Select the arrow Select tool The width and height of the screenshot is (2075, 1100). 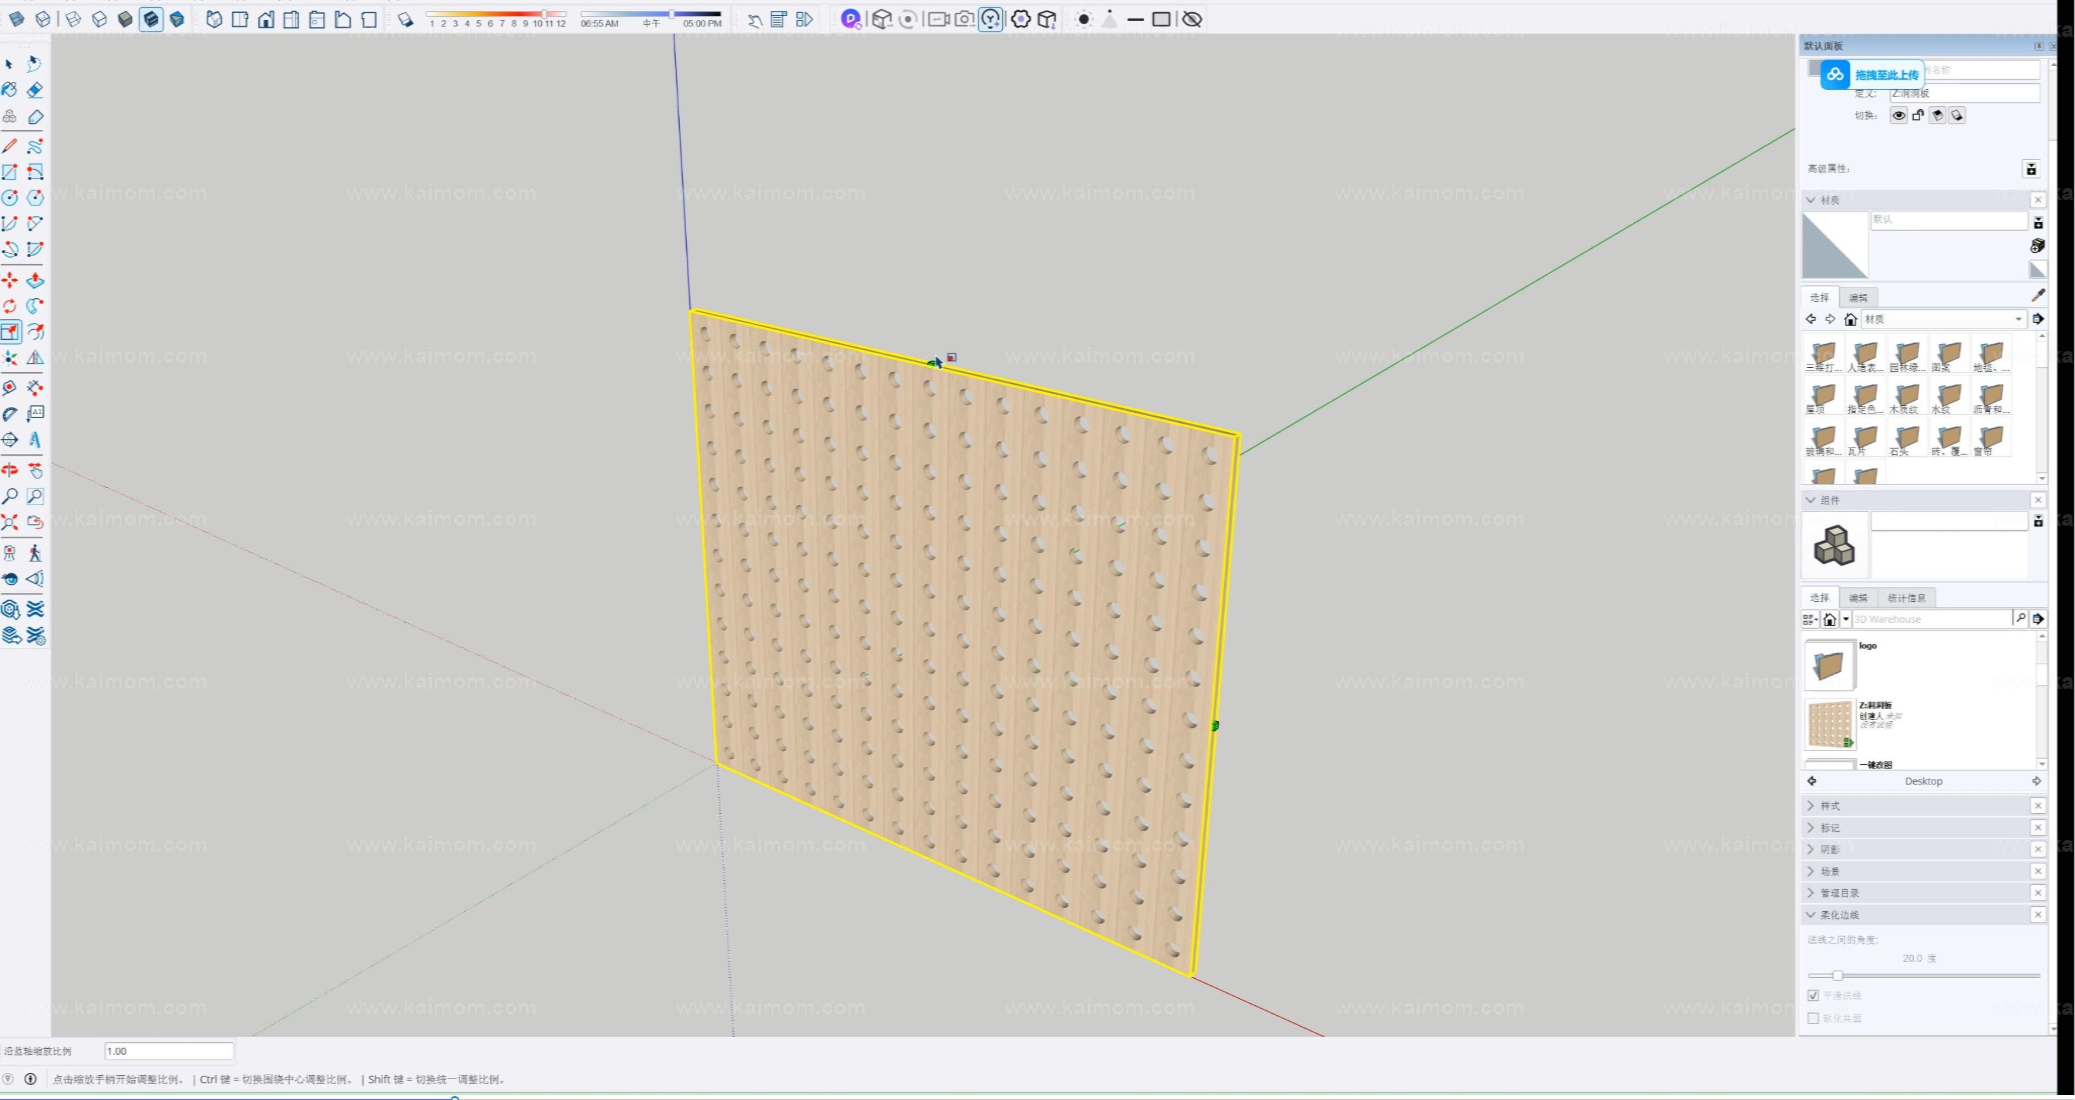pyautogui.click(x=10, y=64)
